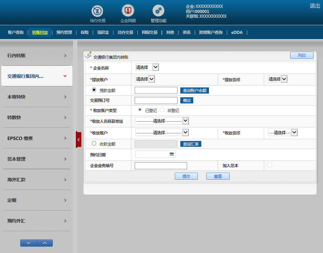This screenshot has width=323, height=253.
Task: Select the 提款金额 radio button
Action: click(x=94, y=90)
